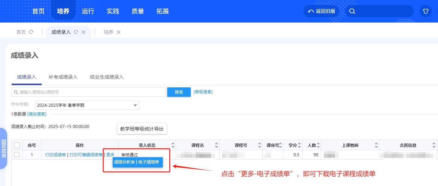Open 更多 options in the operation column

110,155
